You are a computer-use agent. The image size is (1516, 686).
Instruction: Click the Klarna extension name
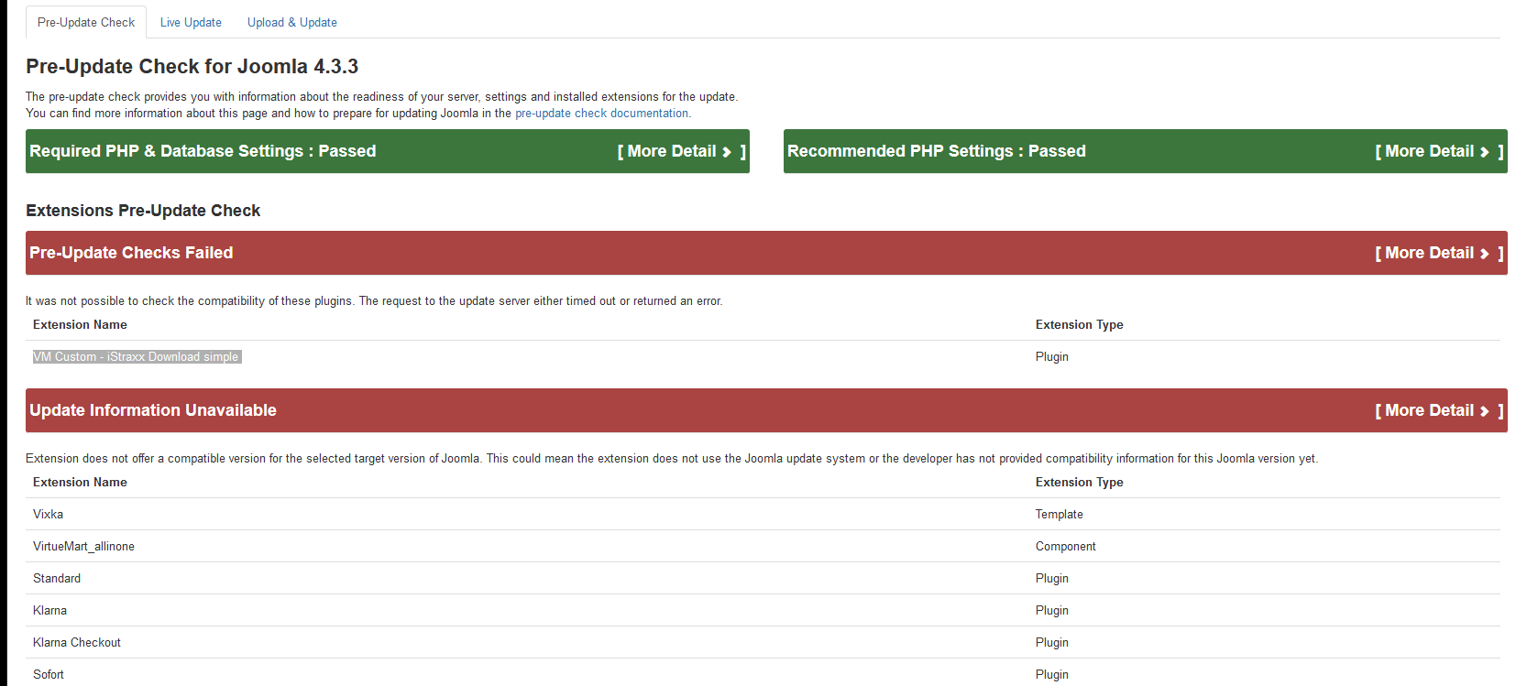tap(50, 611)
